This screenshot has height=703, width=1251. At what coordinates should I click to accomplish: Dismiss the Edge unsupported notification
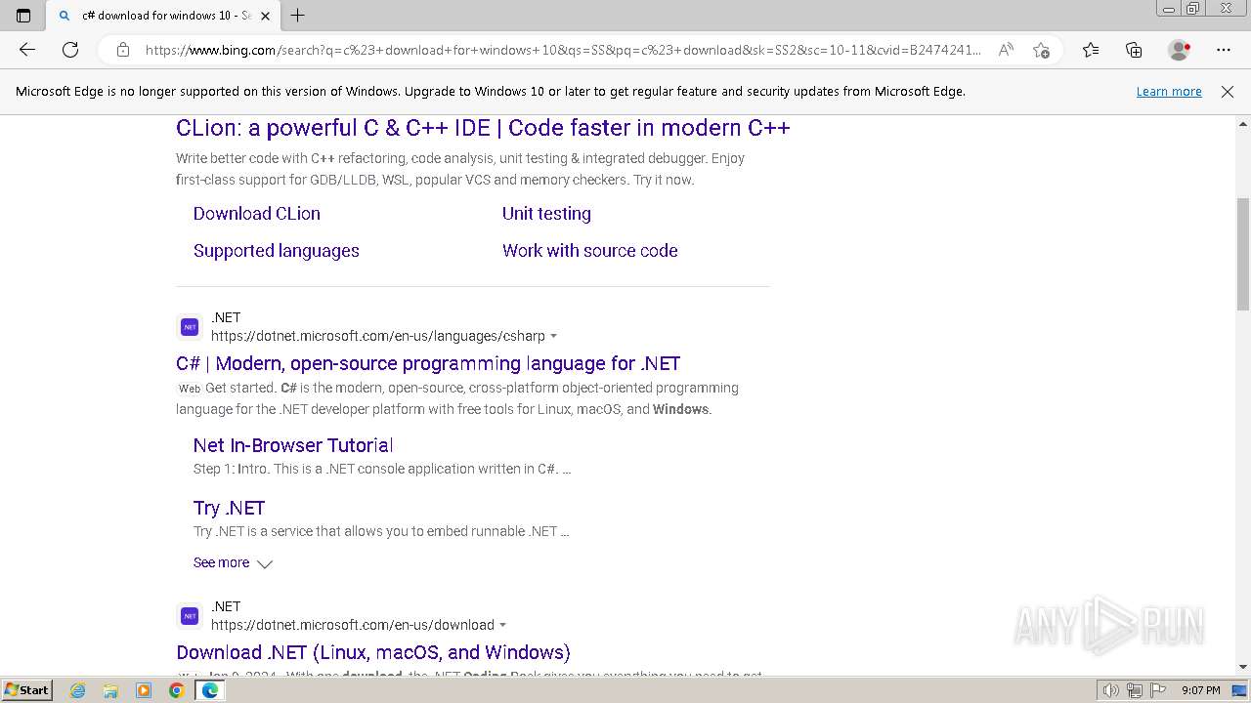click(x=1228, y=91)
